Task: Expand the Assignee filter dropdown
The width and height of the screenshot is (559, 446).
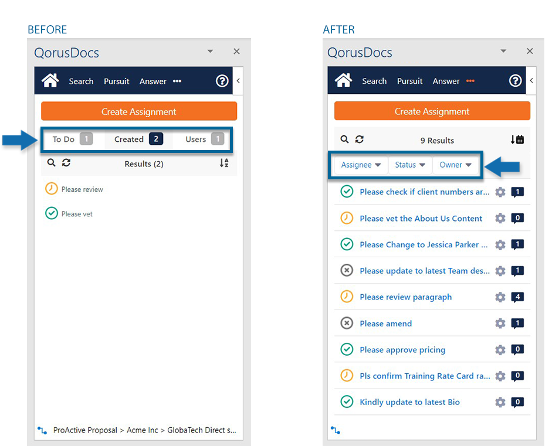Action: pos(361,165)
